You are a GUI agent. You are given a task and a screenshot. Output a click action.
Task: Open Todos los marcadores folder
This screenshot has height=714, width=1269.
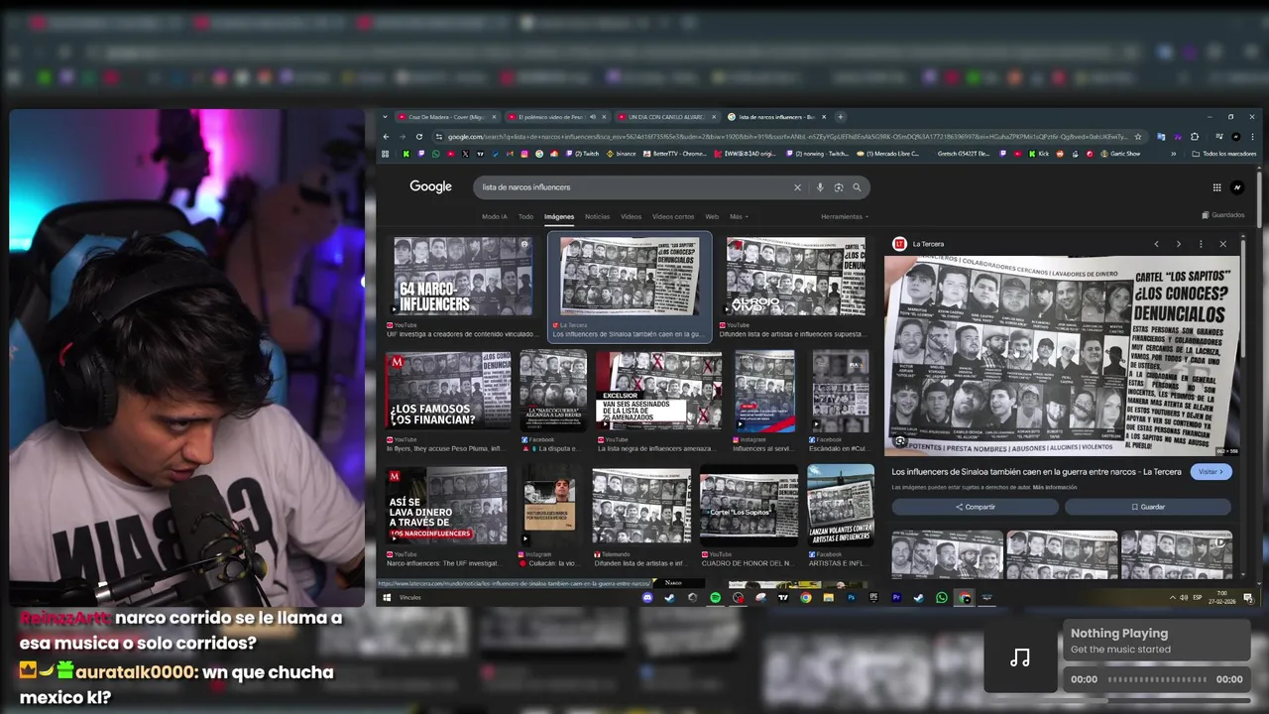(x=1224, y=154)
